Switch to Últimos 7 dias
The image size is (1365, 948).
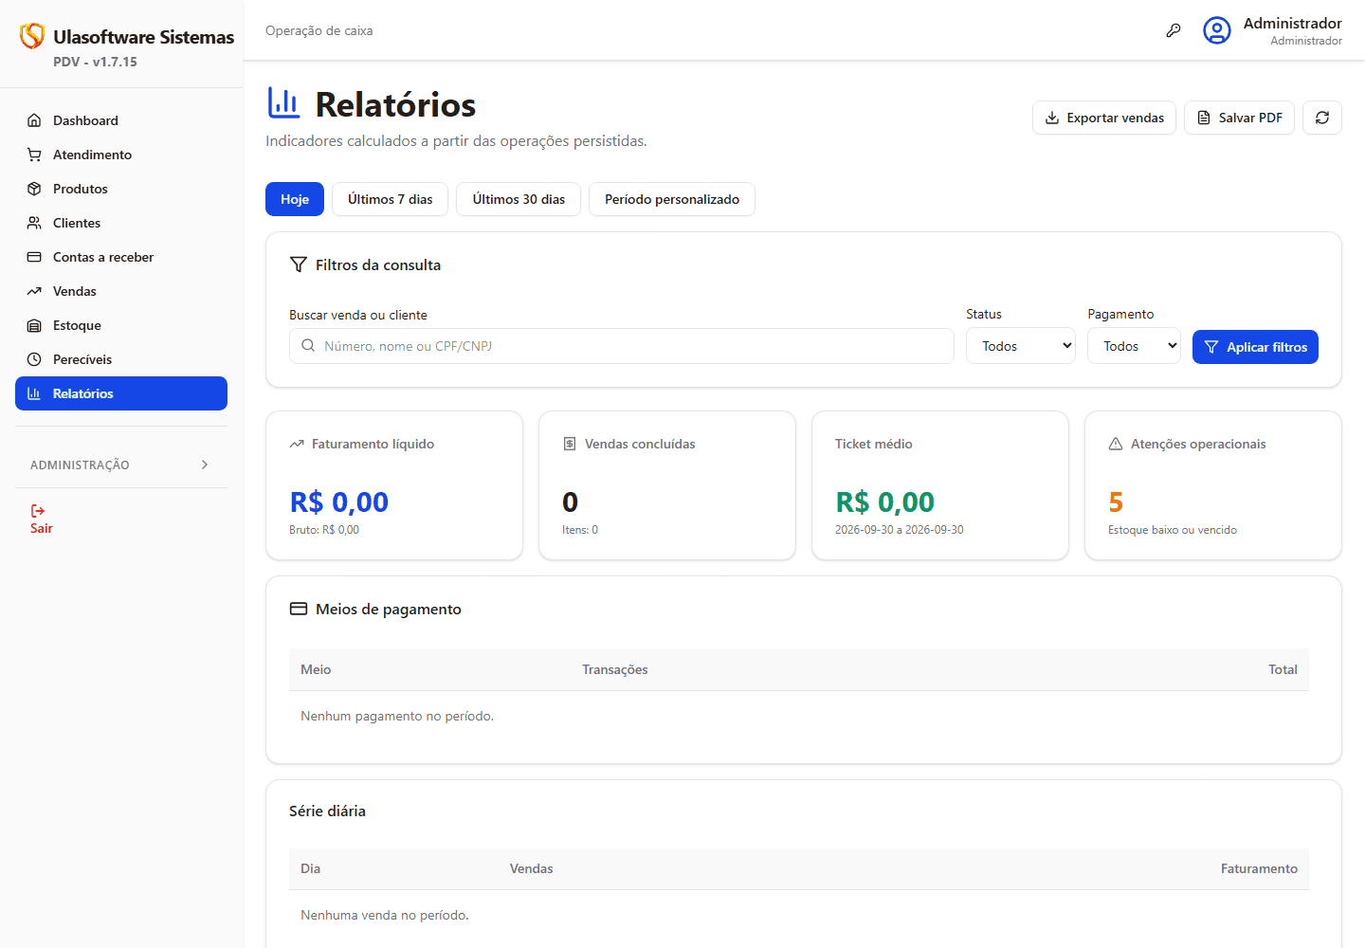390,199
